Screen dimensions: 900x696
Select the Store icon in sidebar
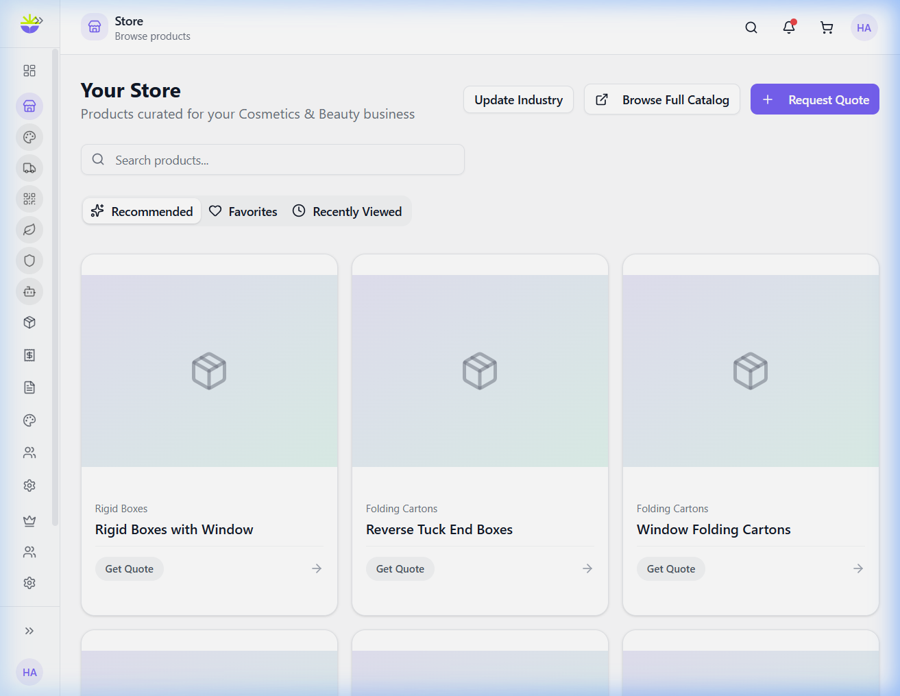click(x=29, y=106)
